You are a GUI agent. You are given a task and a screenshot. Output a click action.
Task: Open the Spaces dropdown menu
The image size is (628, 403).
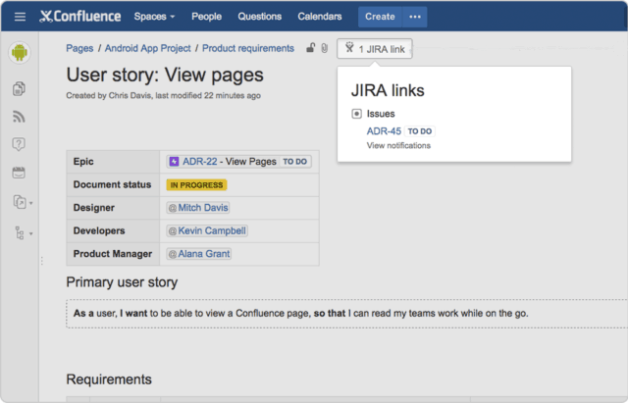coord(154,17)
